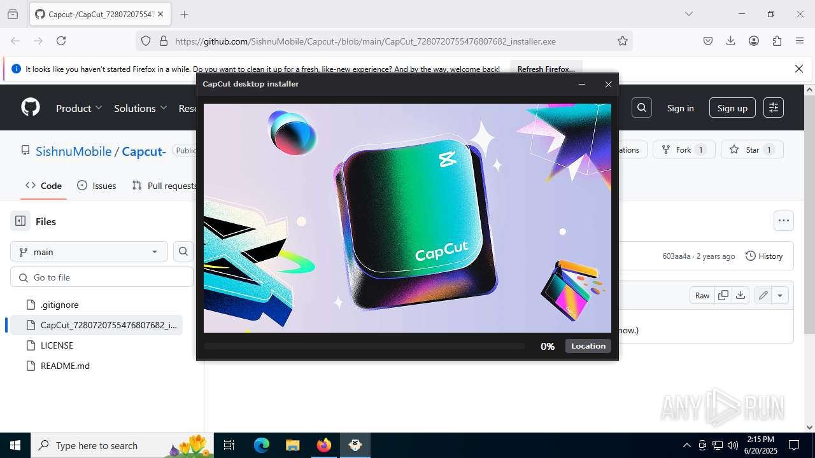Screen dimensions: 815x458
Task: Open Firefox extensions icon
Action: [777, 41]
